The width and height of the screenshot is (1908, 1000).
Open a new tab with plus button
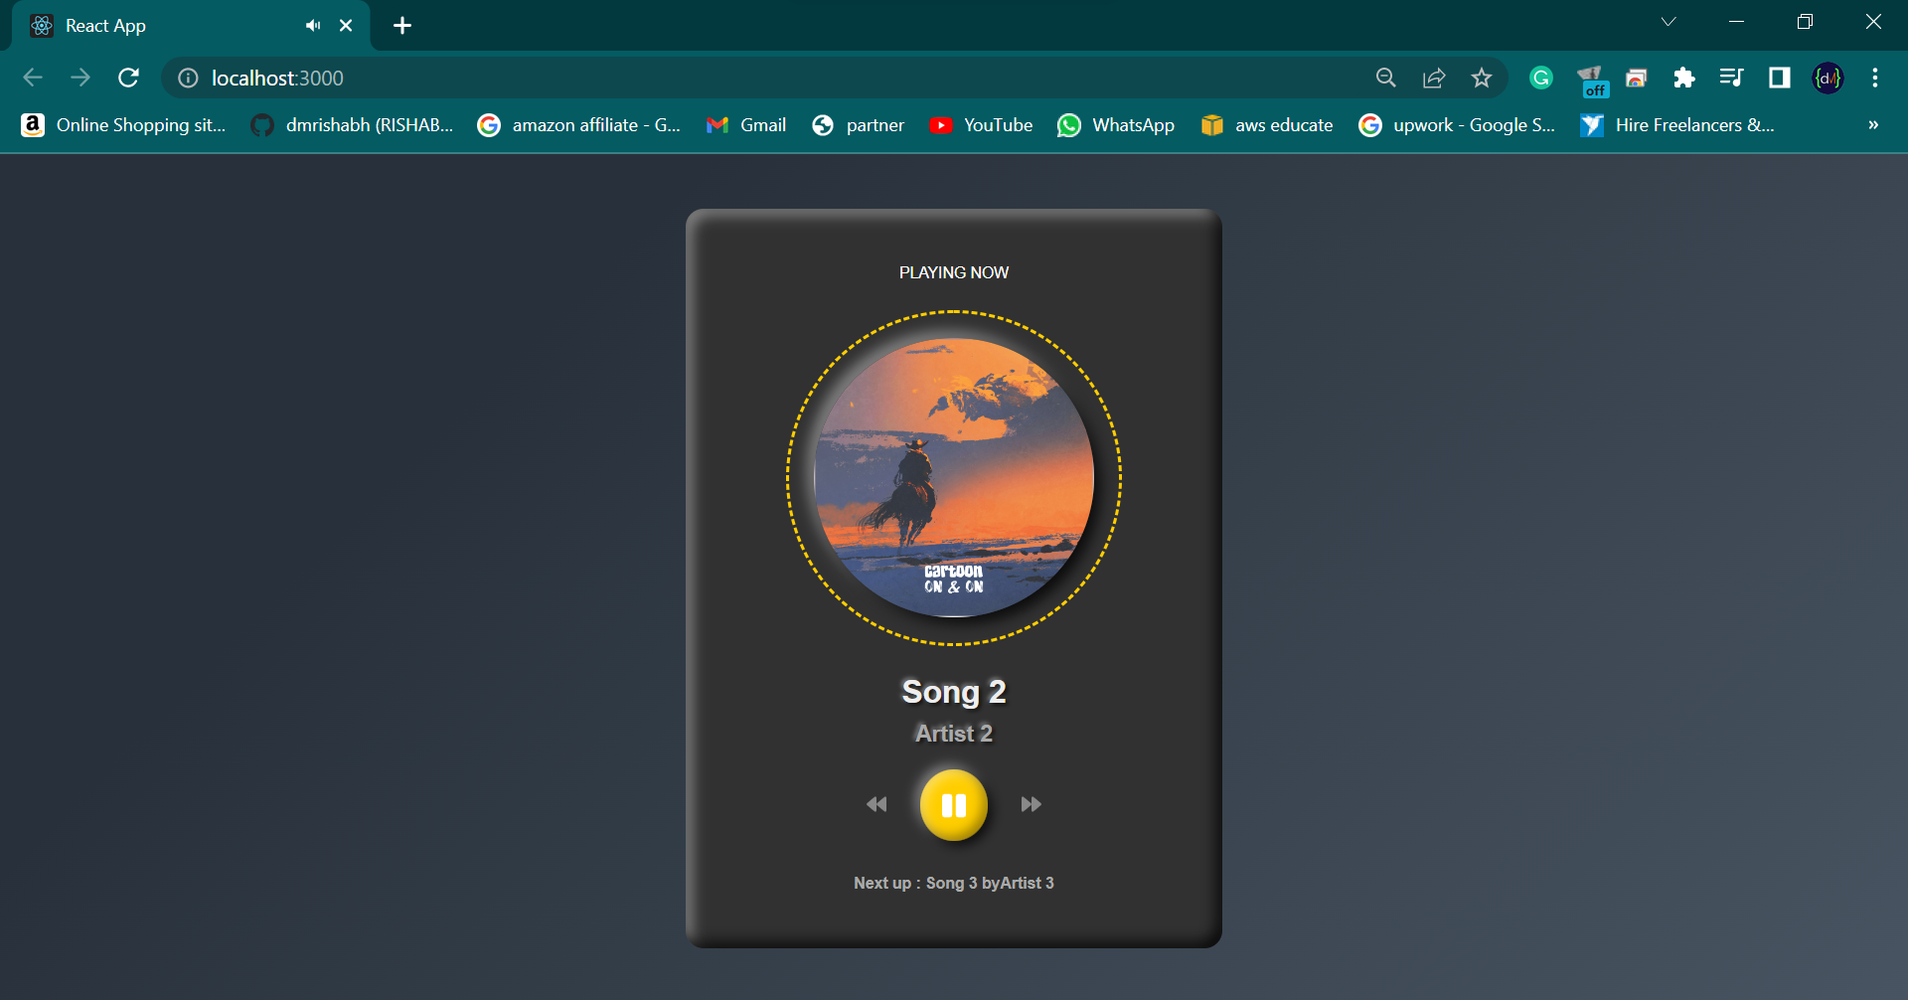[402, 26]
